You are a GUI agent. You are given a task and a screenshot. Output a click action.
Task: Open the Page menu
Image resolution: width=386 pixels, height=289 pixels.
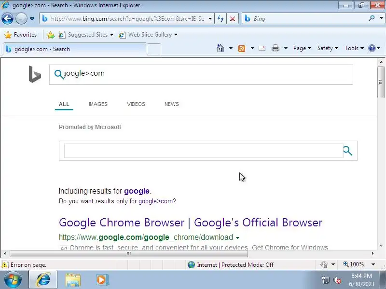(302, 48)
